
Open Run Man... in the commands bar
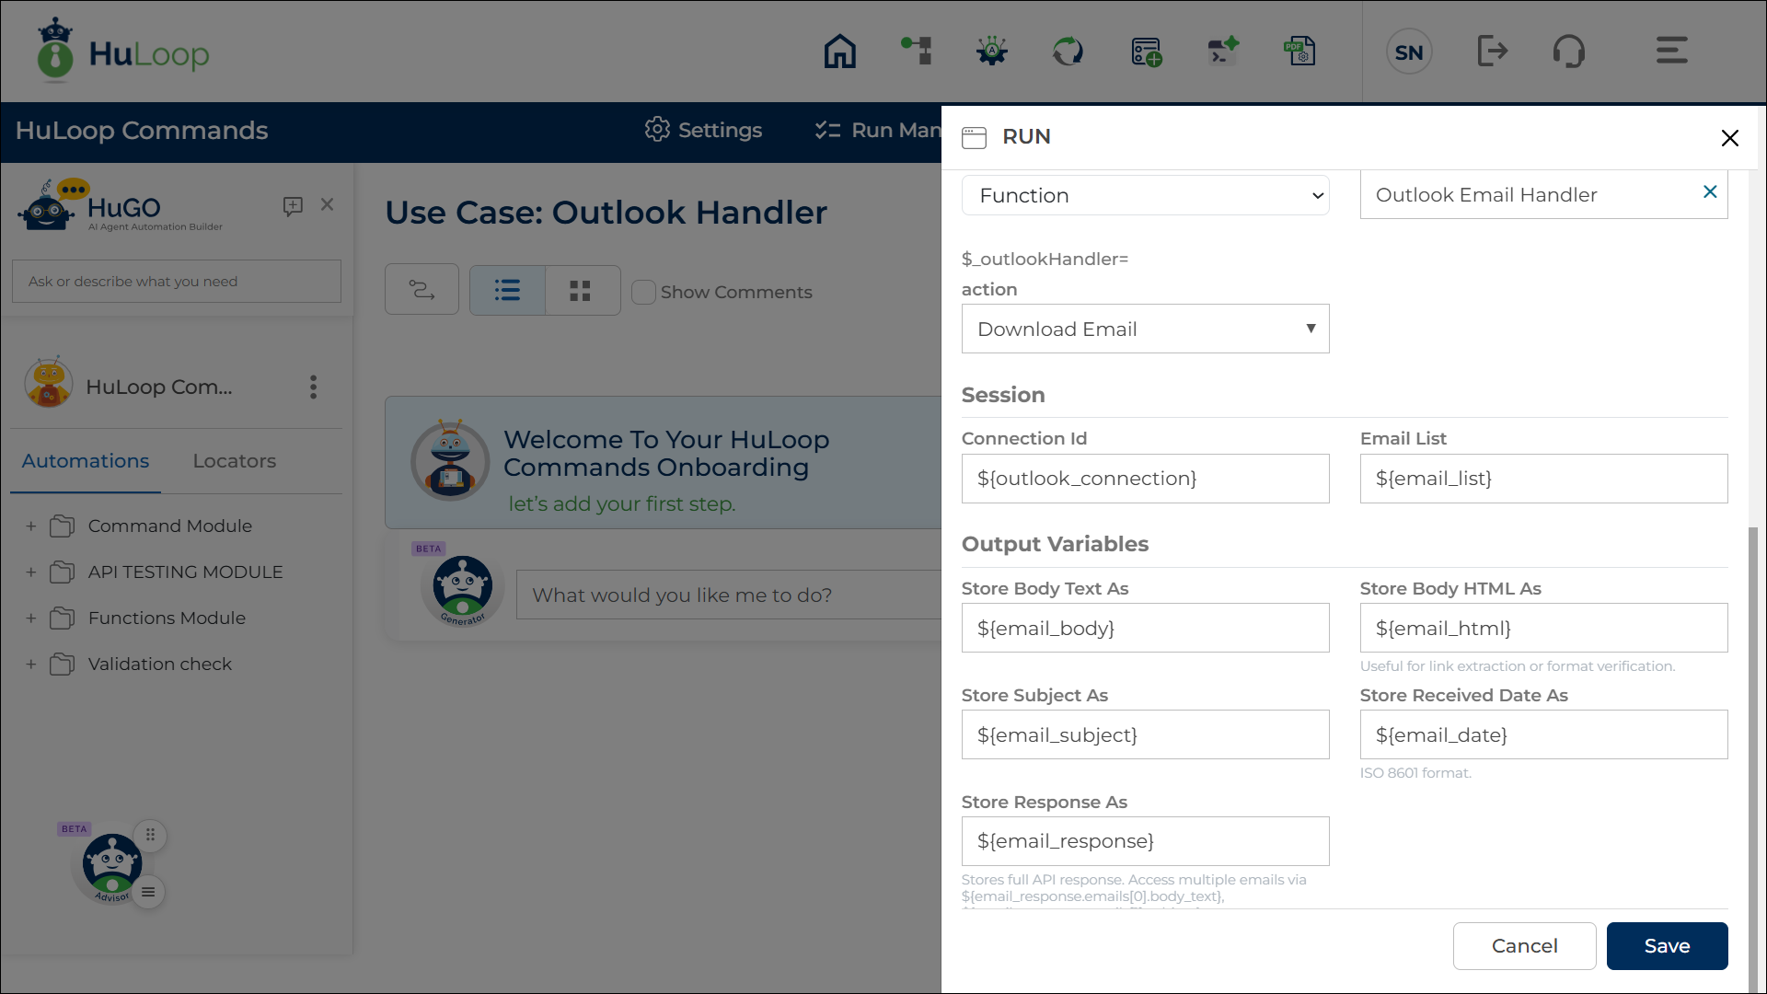[879, 130]
